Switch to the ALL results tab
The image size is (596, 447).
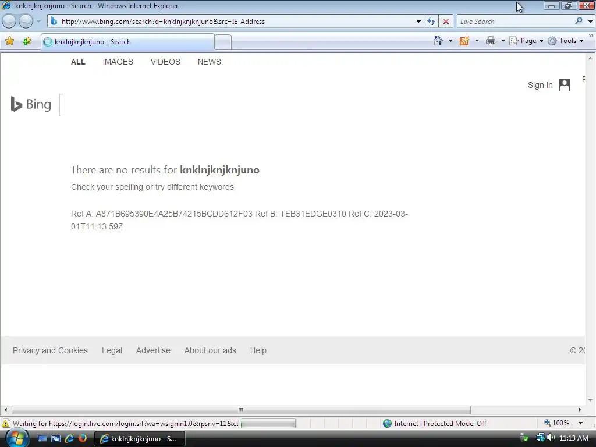click(78, 62)
